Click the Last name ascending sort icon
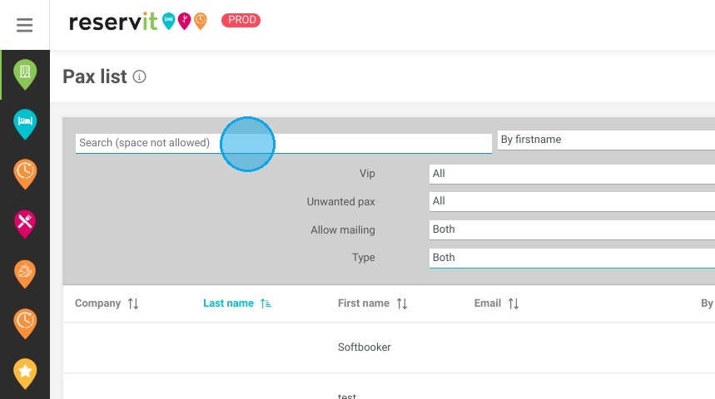Viewport: 715px width, 399px height. tap(266, 303)
